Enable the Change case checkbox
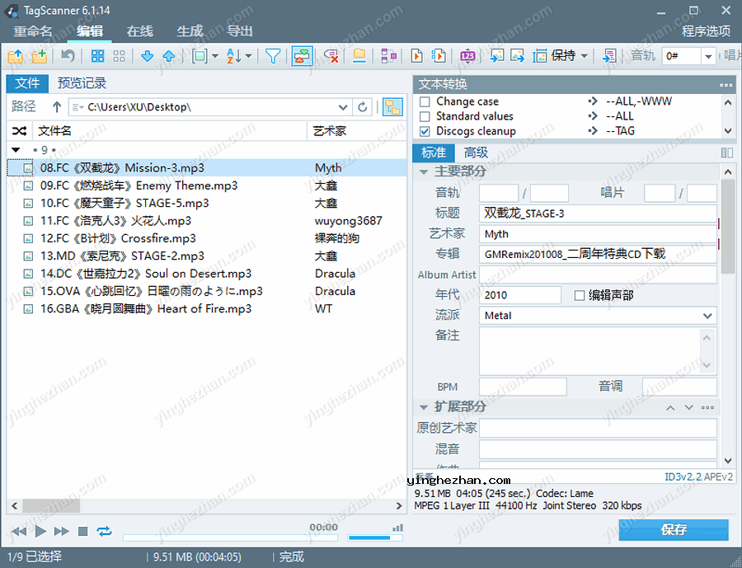 click(x=425, y=101)
